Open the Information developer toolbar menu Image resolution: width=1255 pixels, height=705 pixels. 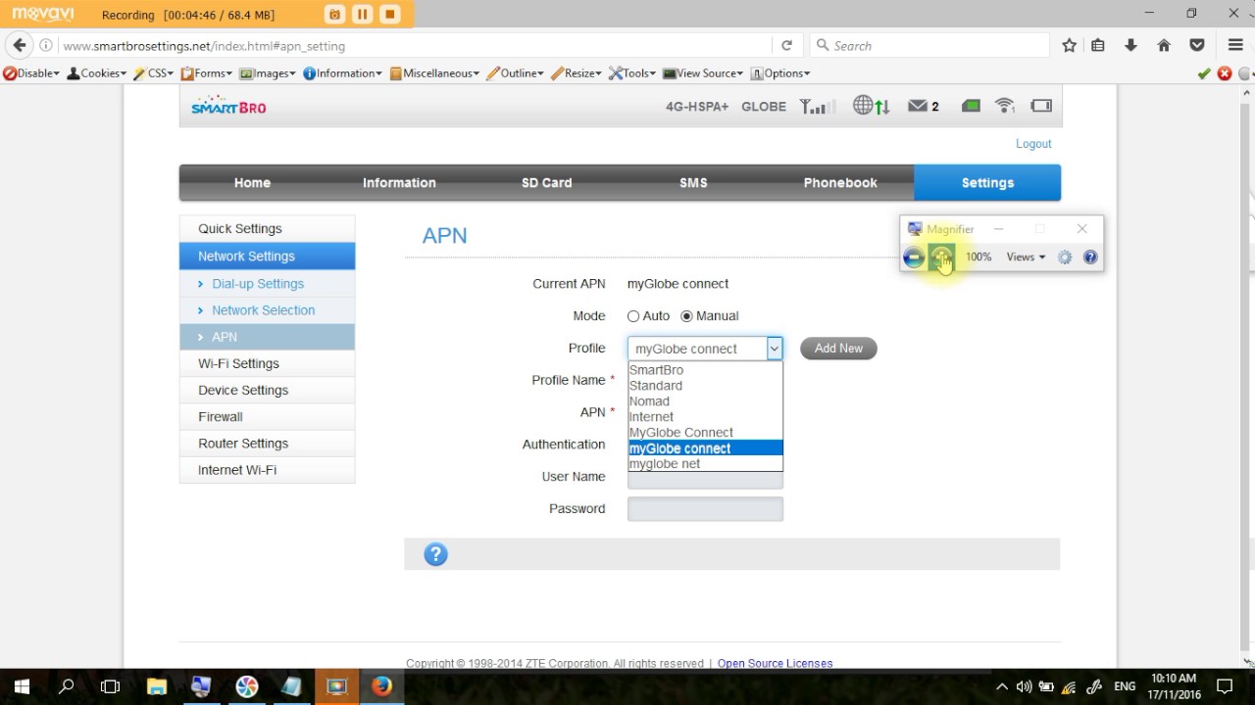[x=342, y=73]
